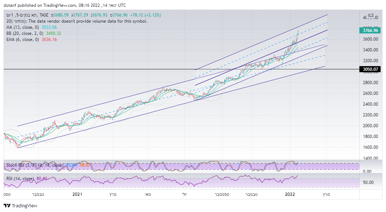Click the 2200.00 price axis label
This screenshot has width=386, height=212.
[x=371, y=115]
